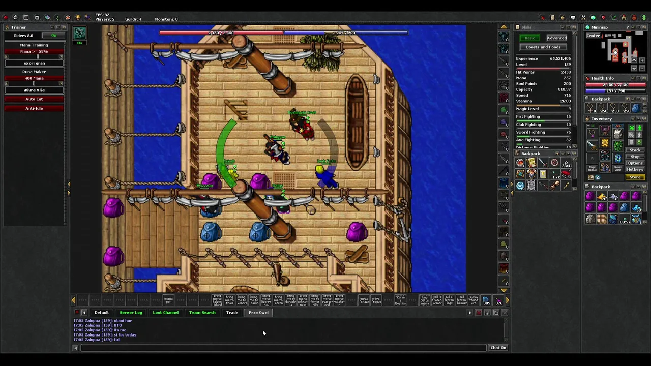Select the Prze Cwel chat tab

click(258, 312)
